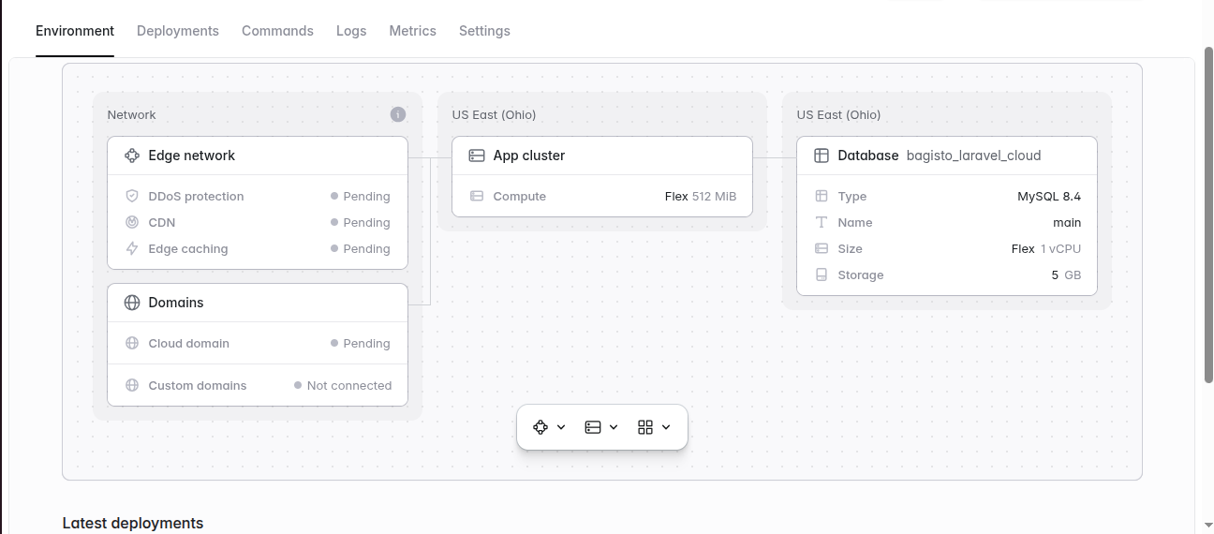Open the compute dropdown in floating toolbar
The height and width of the screenshot is (534, 1214).
pyautogui.click(x=602, y=427)
